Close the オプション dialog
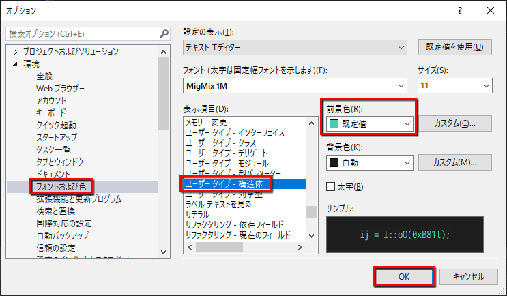Screen dimensions: 507x296 [x=491, y=10]
